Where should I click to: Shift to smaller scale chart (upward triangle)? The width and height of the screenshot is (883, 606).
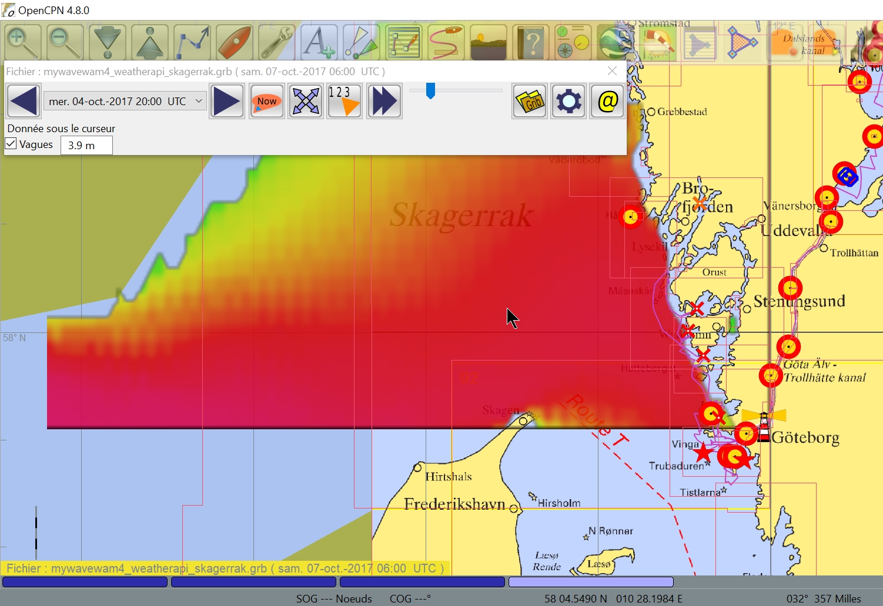150,42
